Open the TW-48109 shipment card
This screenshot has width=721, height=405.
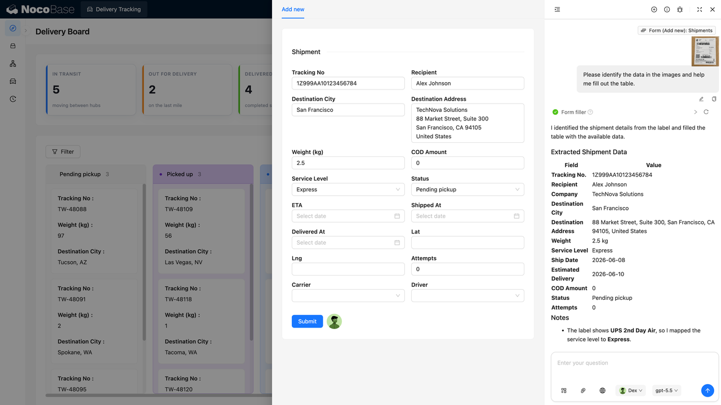pos(202,231)
